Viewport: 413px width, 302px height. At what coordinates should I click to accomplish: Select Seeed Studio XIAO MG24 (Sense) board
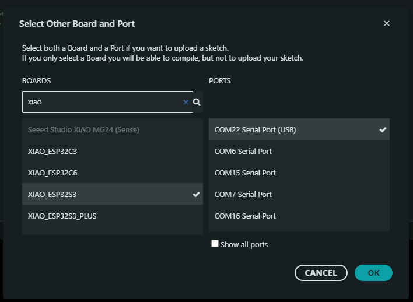pyautogui.click(x=83, y=129)
